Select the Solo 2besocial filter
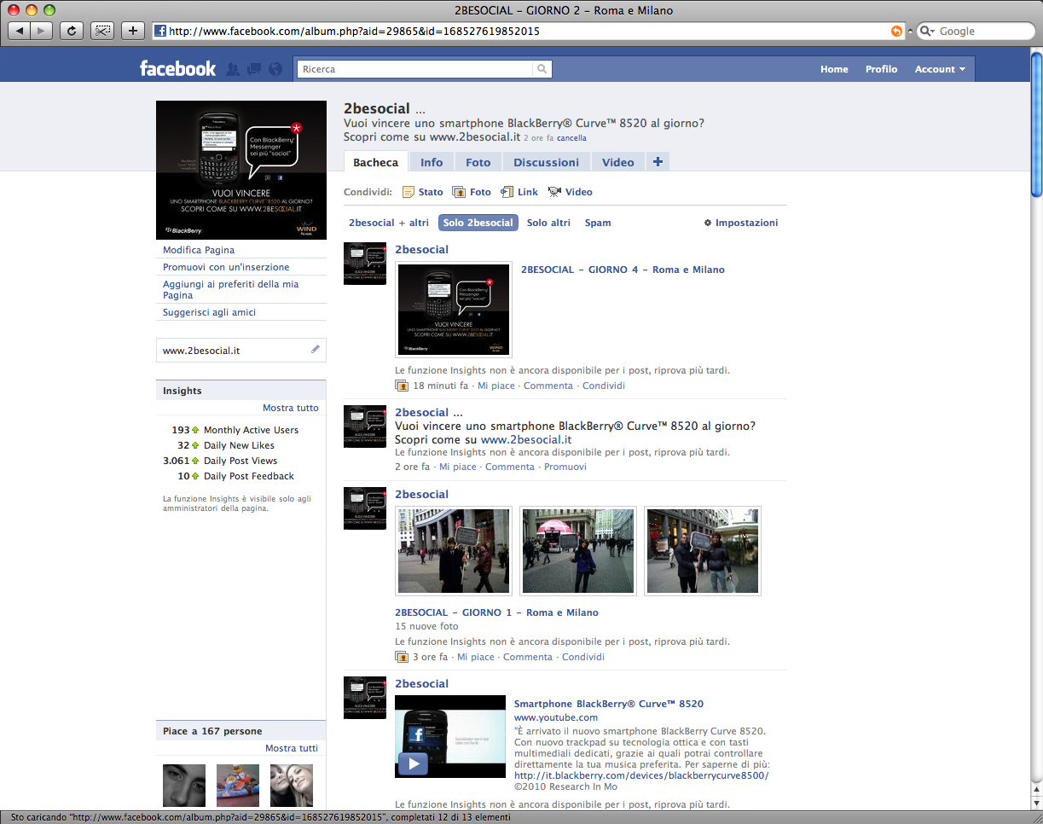1043x824 pixels. coord(478,223)
